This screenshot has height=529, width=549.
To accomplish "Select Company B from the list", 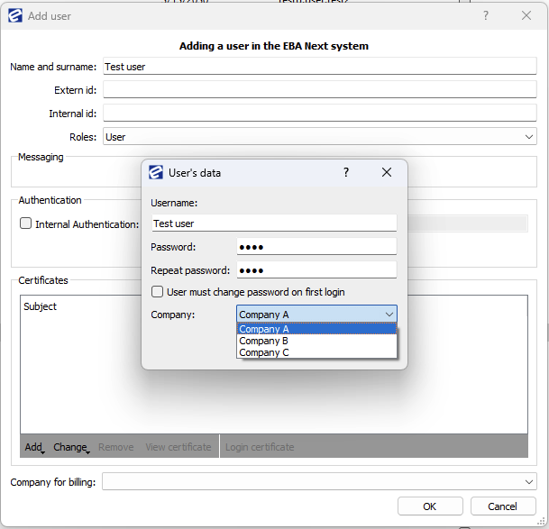I will [x=316, y=341].
